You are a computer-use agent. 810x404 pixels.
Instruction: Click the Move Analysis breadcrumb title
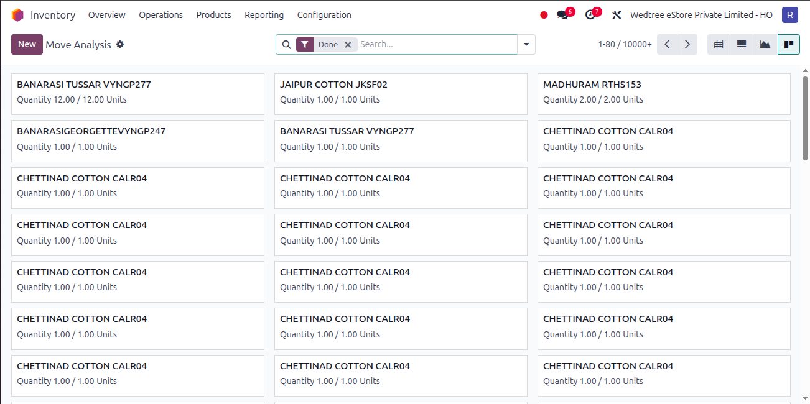78,45
